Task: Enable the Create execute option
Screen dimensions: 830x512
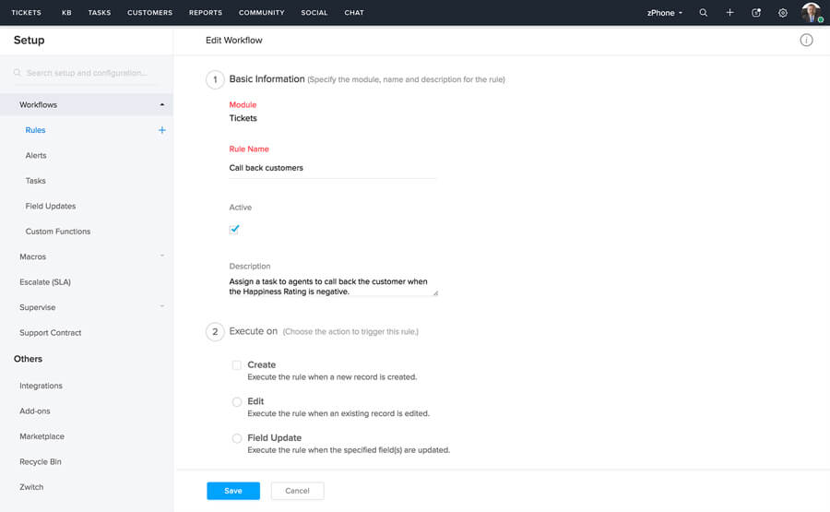Action: 237,365
